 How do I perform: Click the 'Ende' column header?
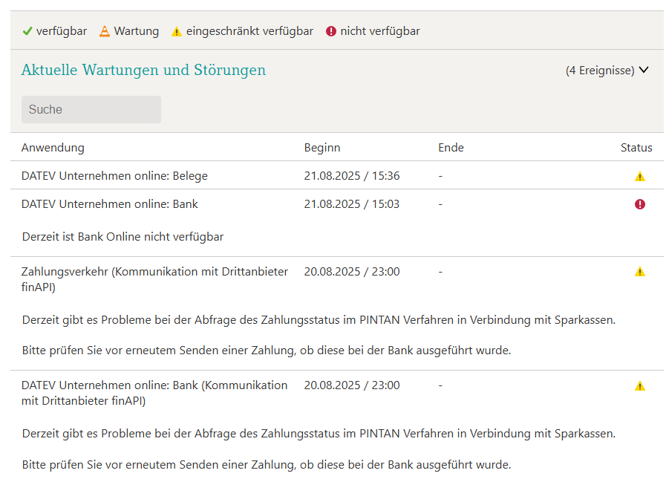[451, 148]
